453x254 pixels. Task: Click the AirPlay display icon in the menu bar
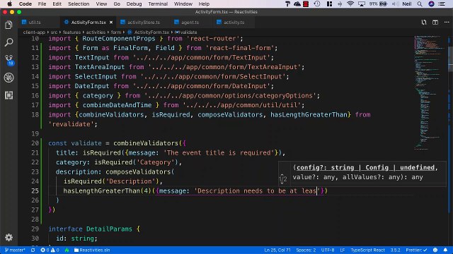(362, 4)
